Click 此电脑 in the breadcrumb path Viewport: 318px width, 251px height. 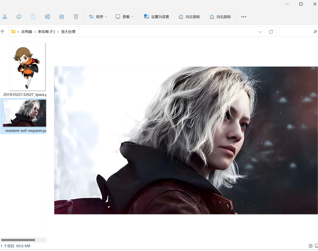point(27,32)
